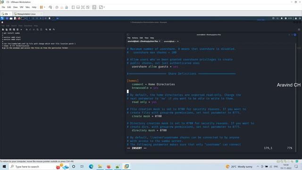Expand the power options dropdown arrow
This screenshot has height=170, width=302.
pos(44,8)
